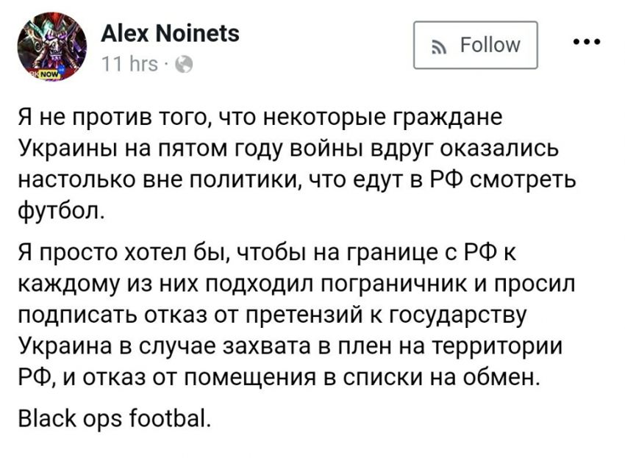Click the 'Black ops footbal.' closing line
Image resolution: width=625 pixels, height=458 pixels.
[114, 418]
